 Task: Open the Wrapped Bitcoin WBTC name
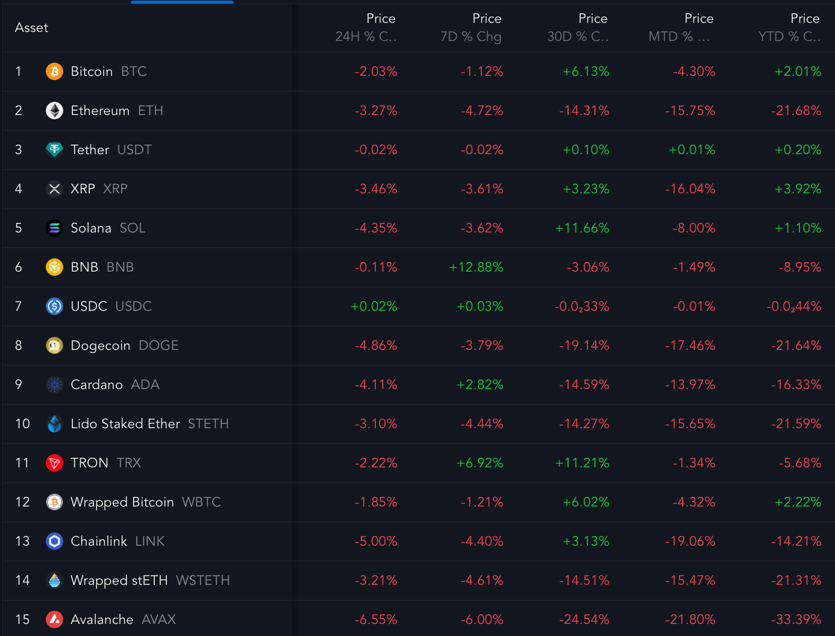(x=146, y=502)
